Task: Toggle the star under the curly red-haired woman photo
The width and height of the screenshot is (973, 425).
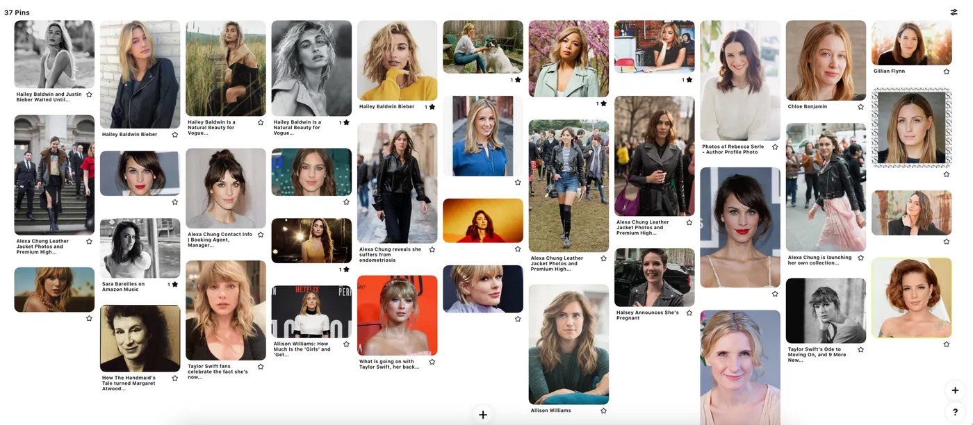Action: click(947, 344)
